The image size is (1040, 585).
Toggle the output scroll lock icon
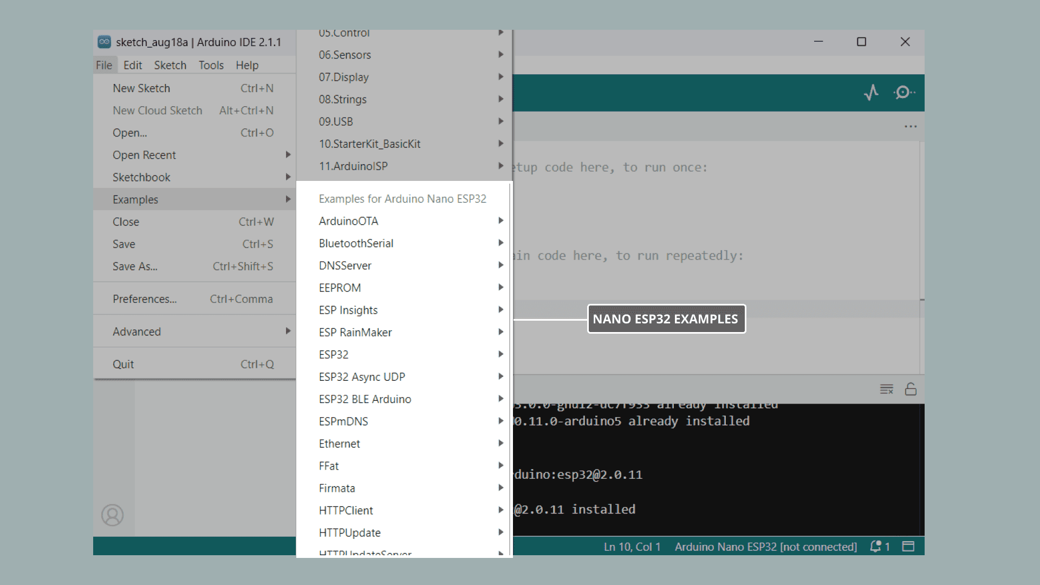coord(911,389)
